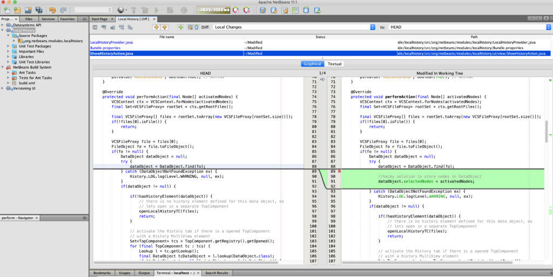
Task: Expand the Versioning UI project node
Action: coord(3,88)
